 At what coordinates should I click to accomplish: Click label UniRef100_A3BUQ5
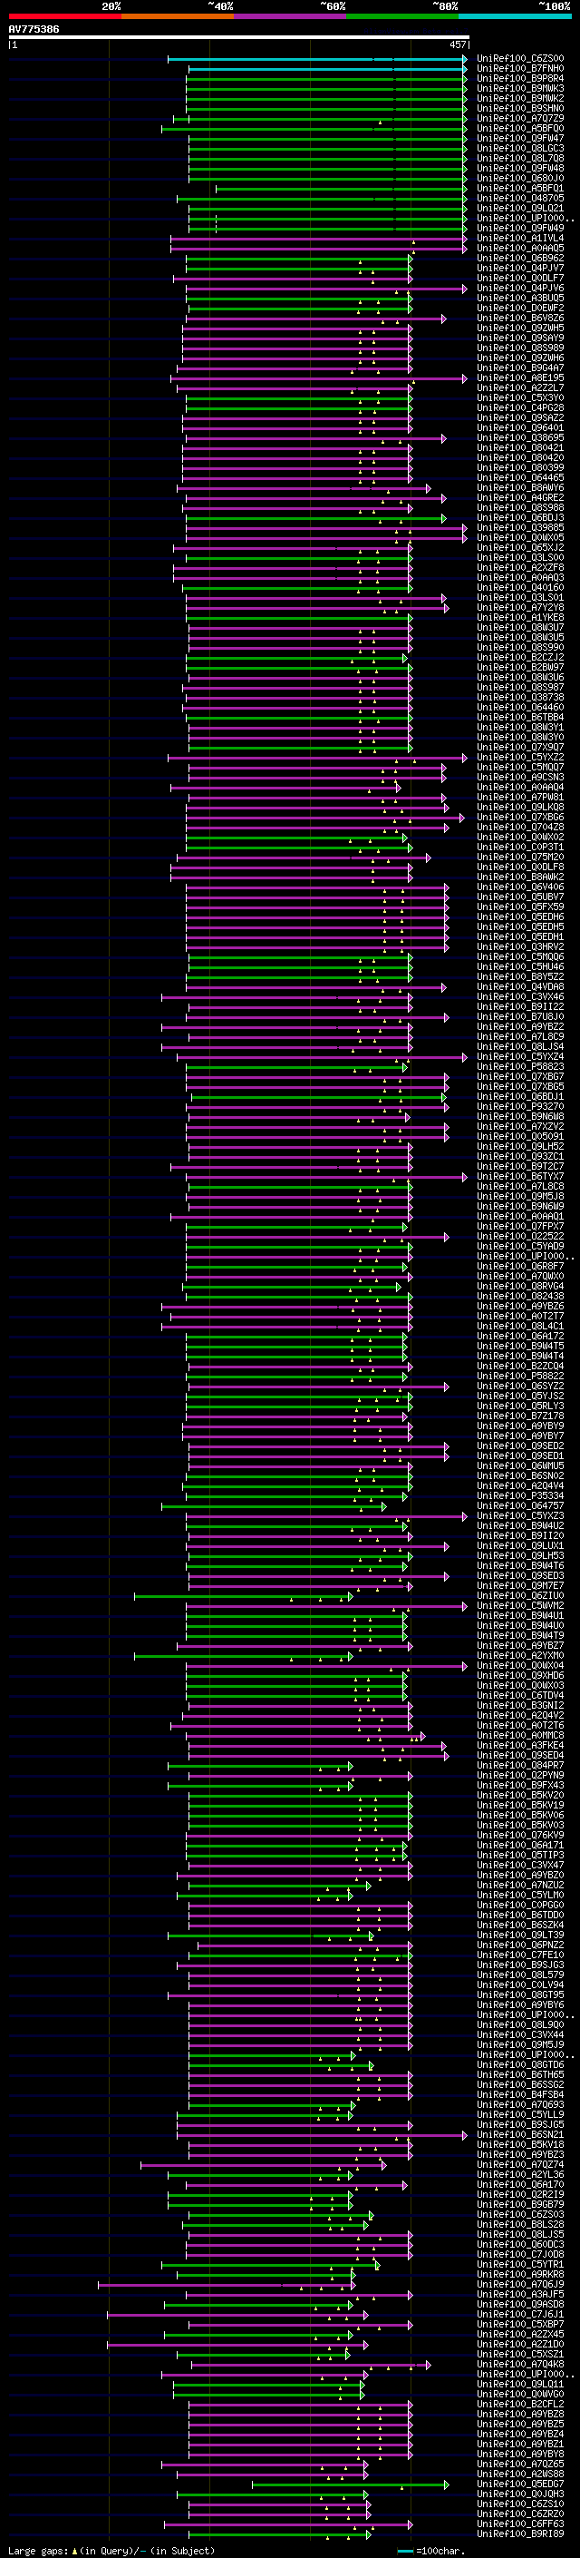coord(519,298)
